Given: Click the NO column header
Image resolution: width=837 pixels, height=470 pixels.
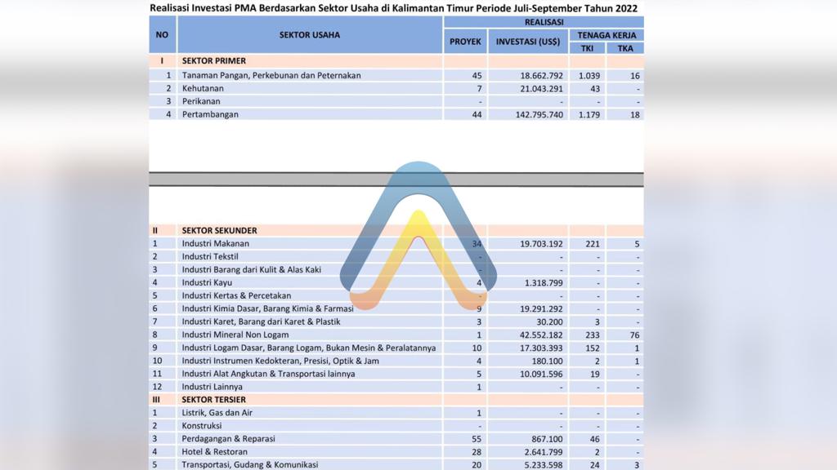Looking at the screenshot, I should pos(162,35).
